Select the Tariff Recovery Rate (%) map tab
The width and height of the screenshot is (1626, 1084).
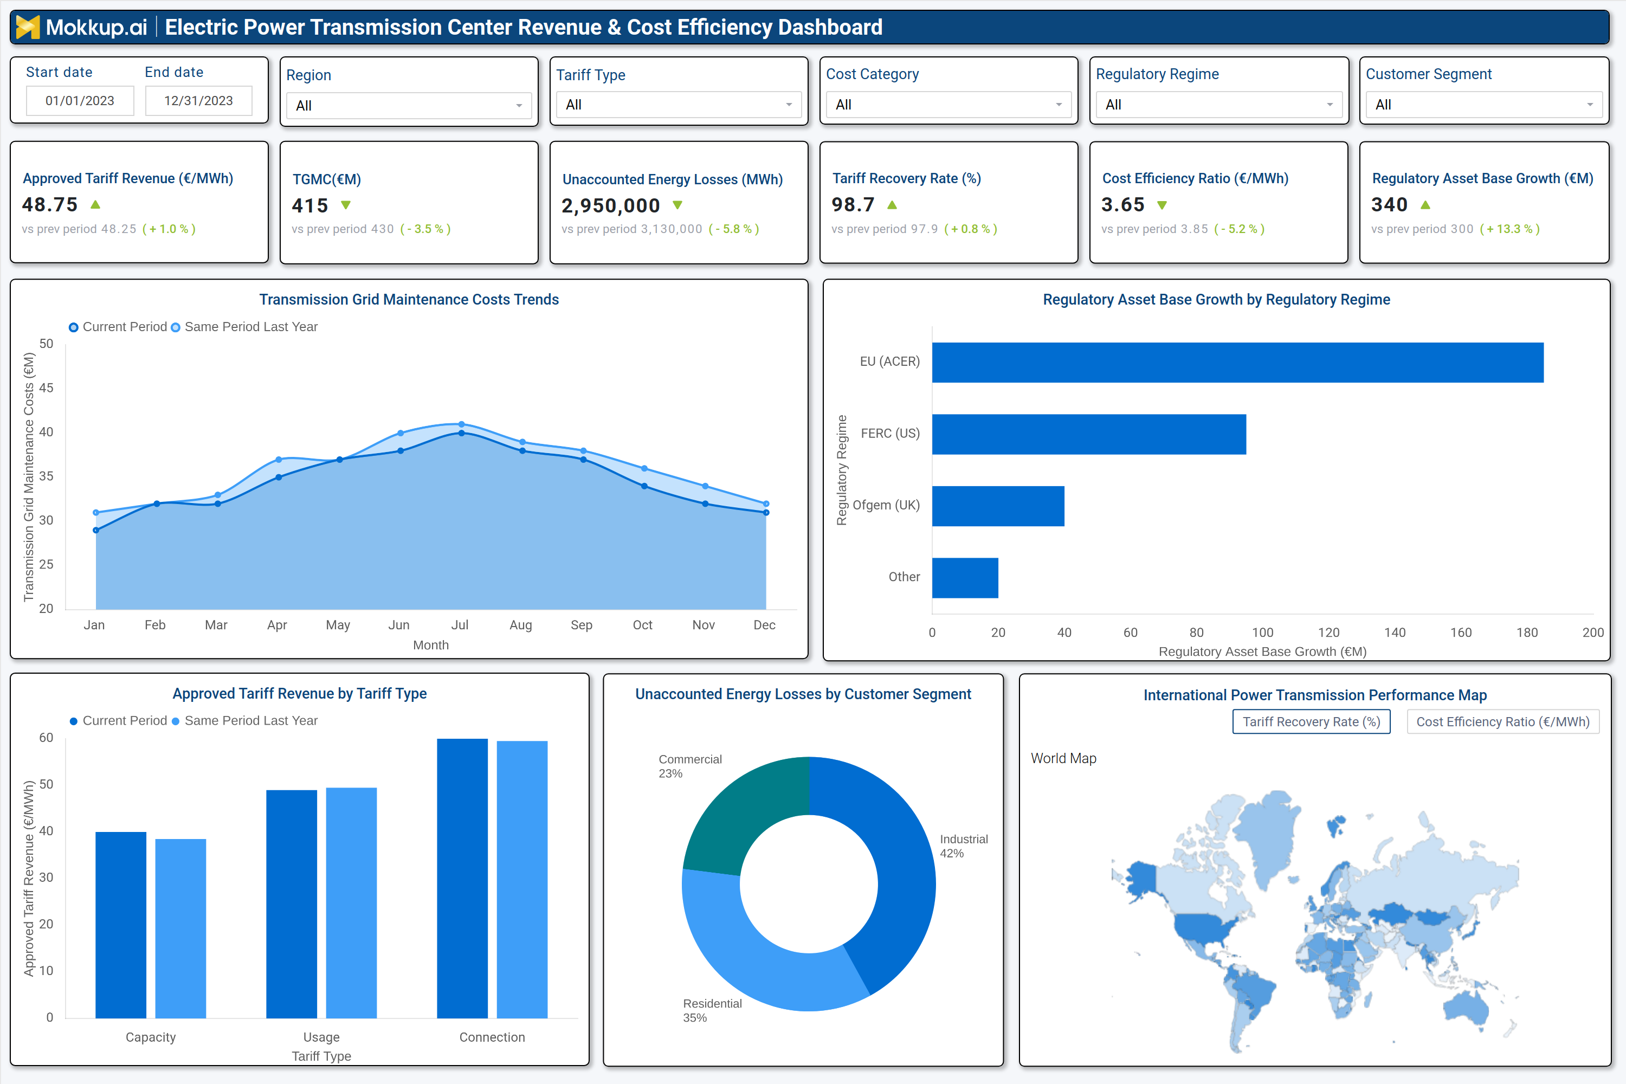point(1312,722)
